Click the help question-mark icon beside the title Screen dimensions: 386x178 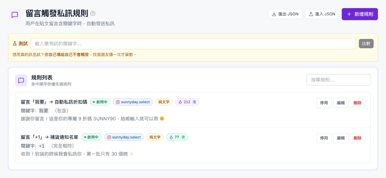pos(93,13)
